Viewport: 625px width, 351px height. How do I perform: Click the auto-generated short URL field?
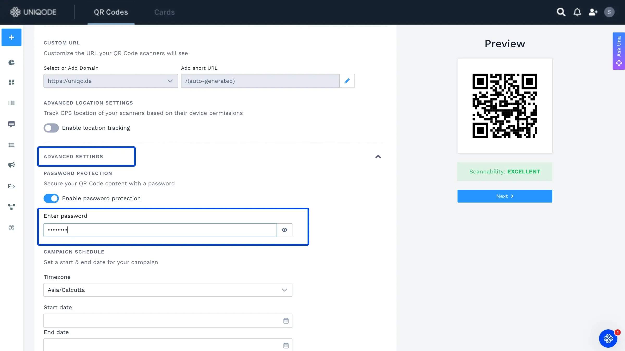pyautogui.click(x=260, y=81)
